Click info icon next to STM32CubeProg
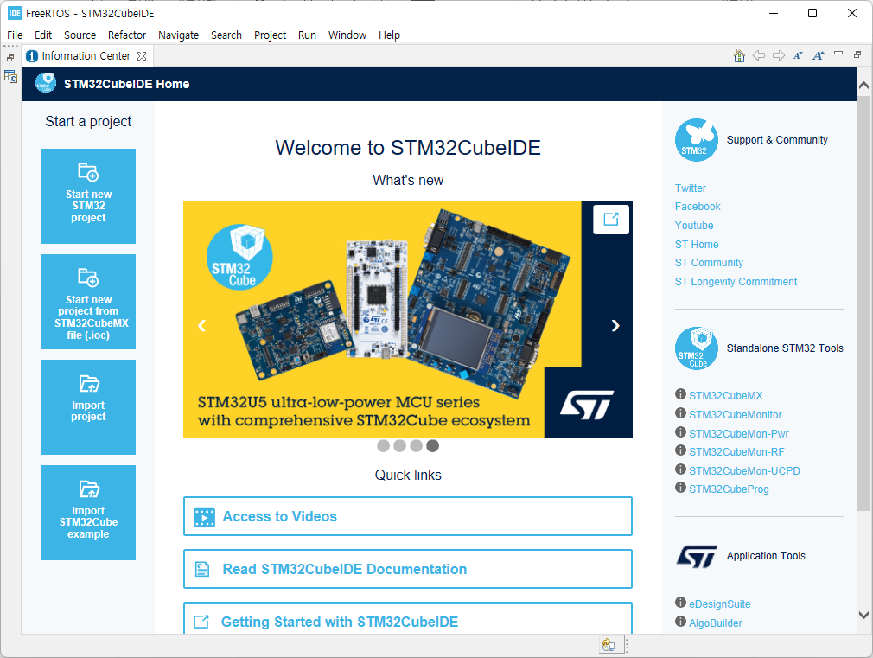The width and height of the screenshot is (873, 658). (680, 488)
